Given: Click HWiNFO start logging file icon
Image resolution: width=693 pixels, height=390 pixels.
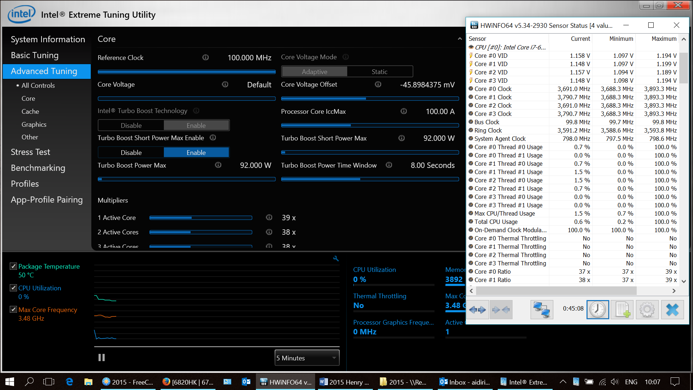Looking at the screenshot, I should coord(623,310).
